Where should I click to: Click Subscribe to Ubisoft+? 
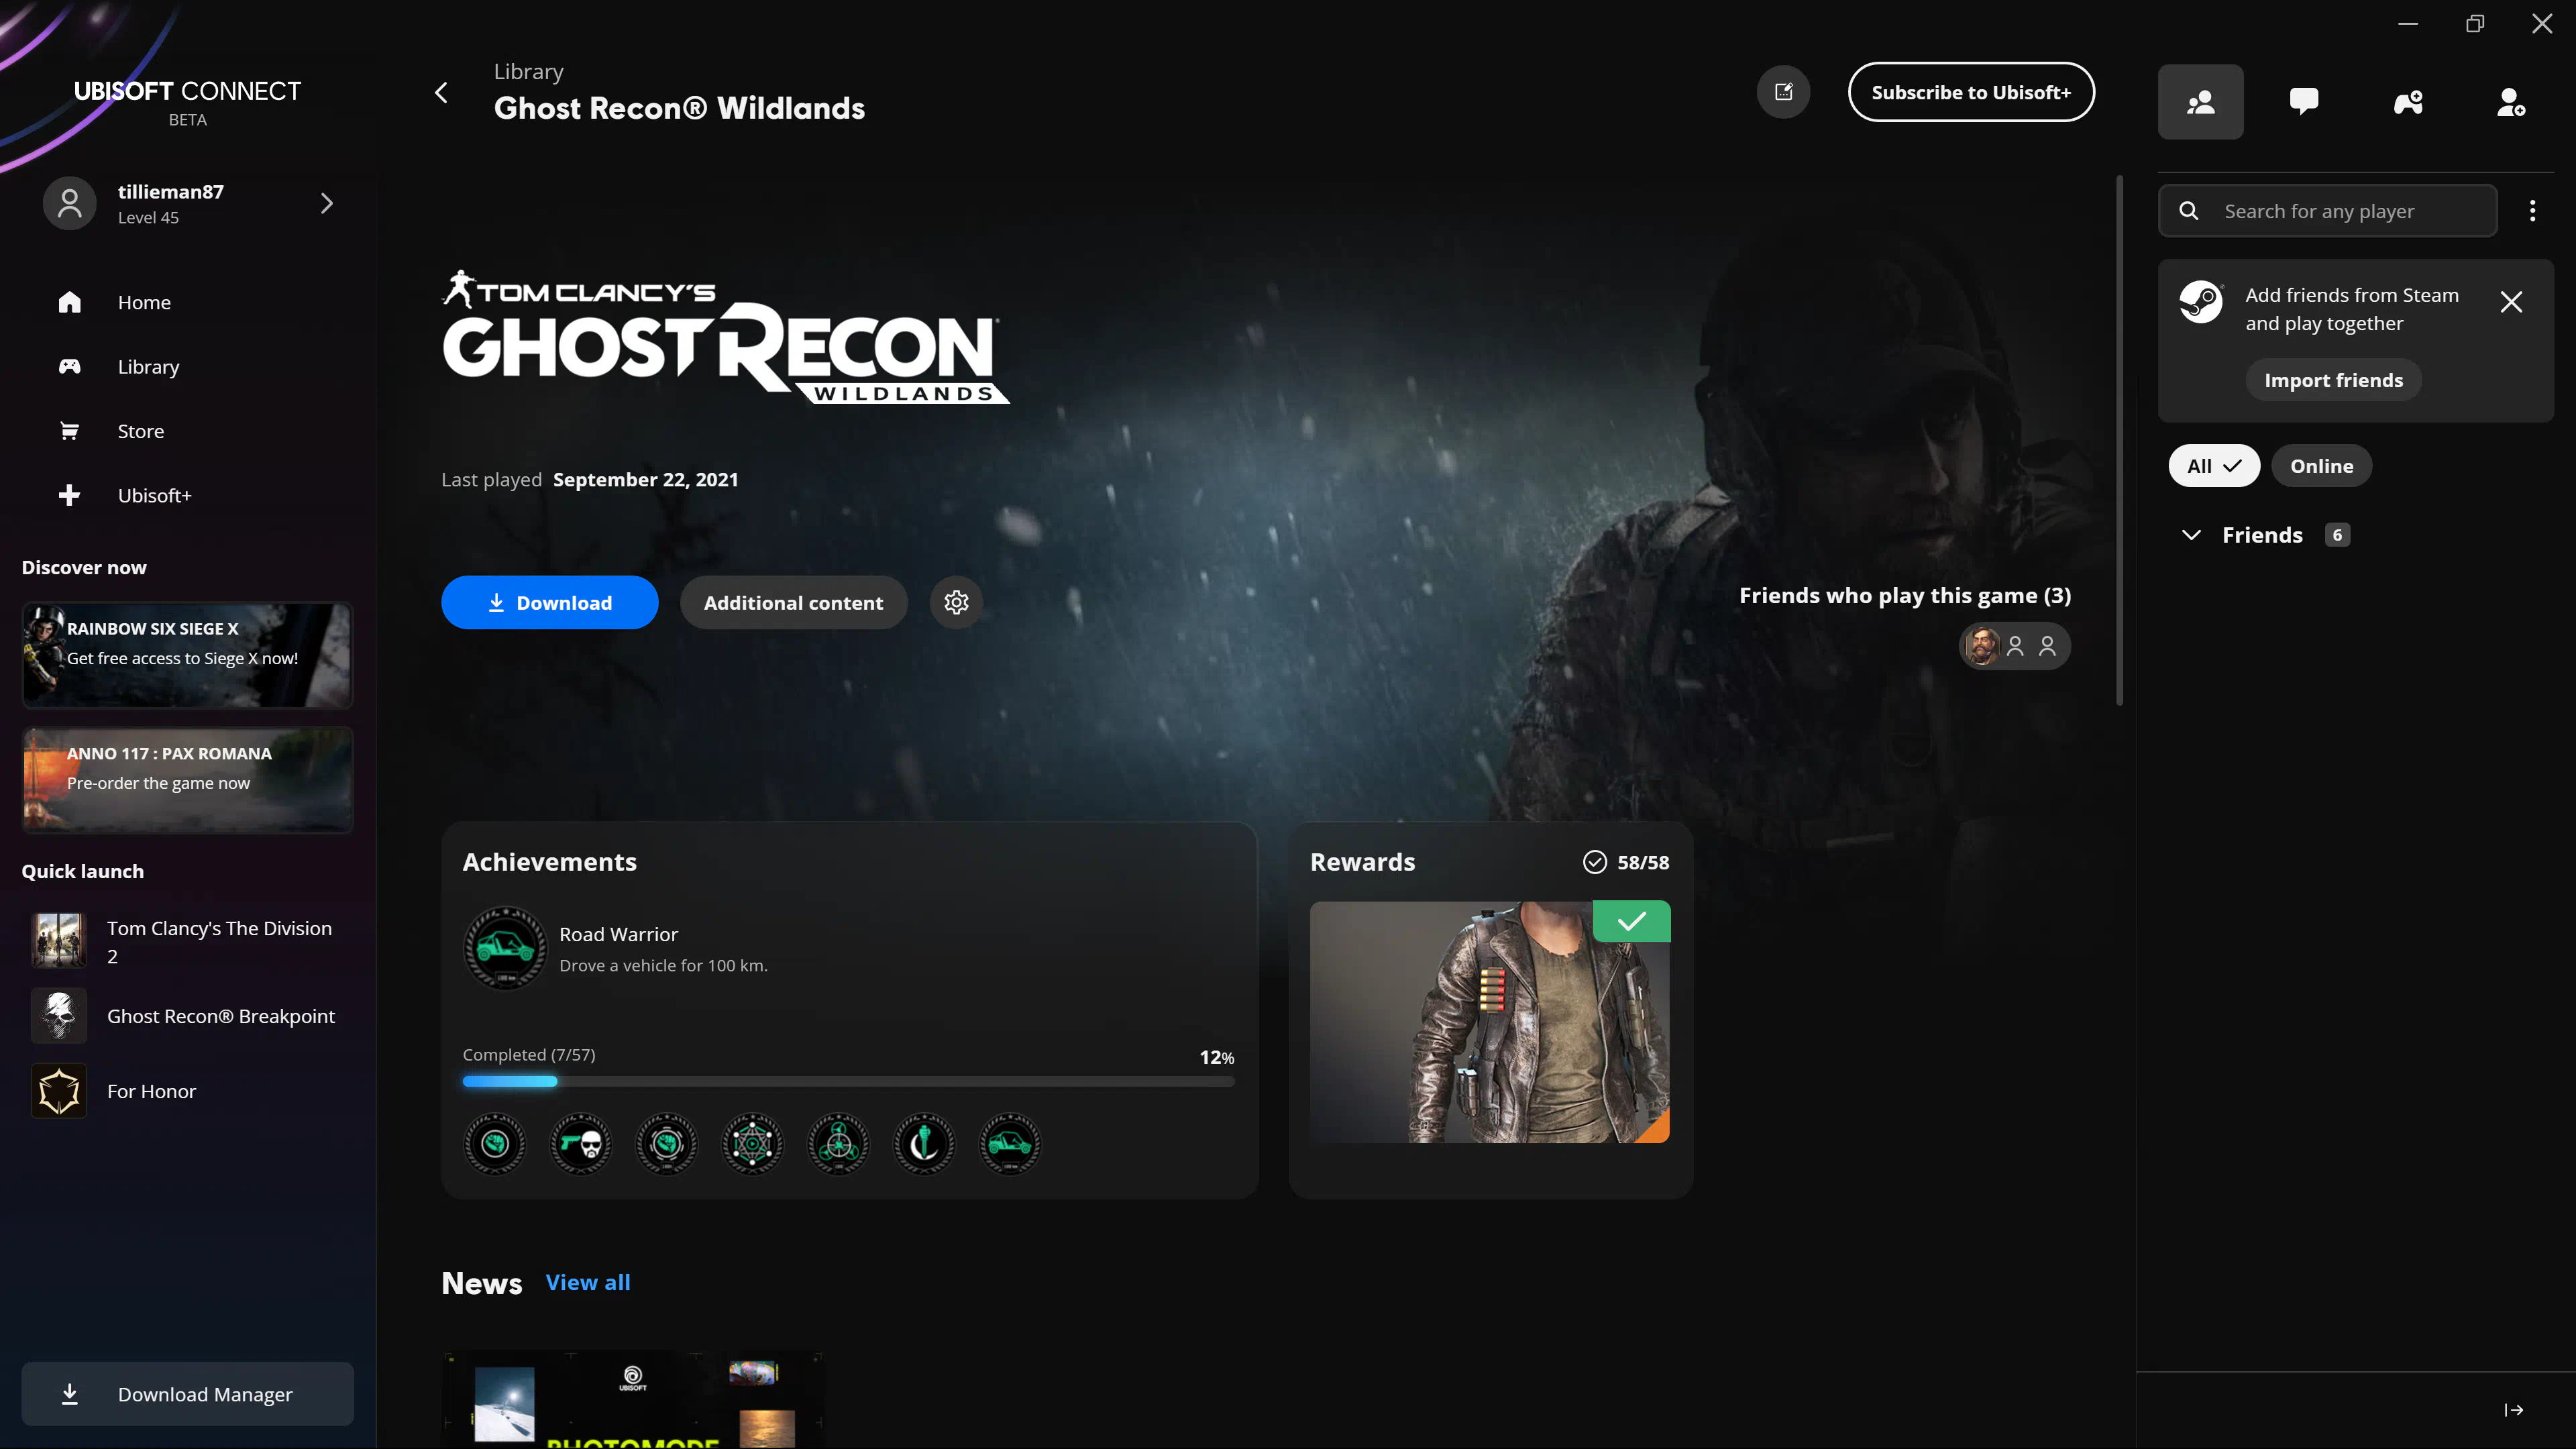pos(1970,92)
